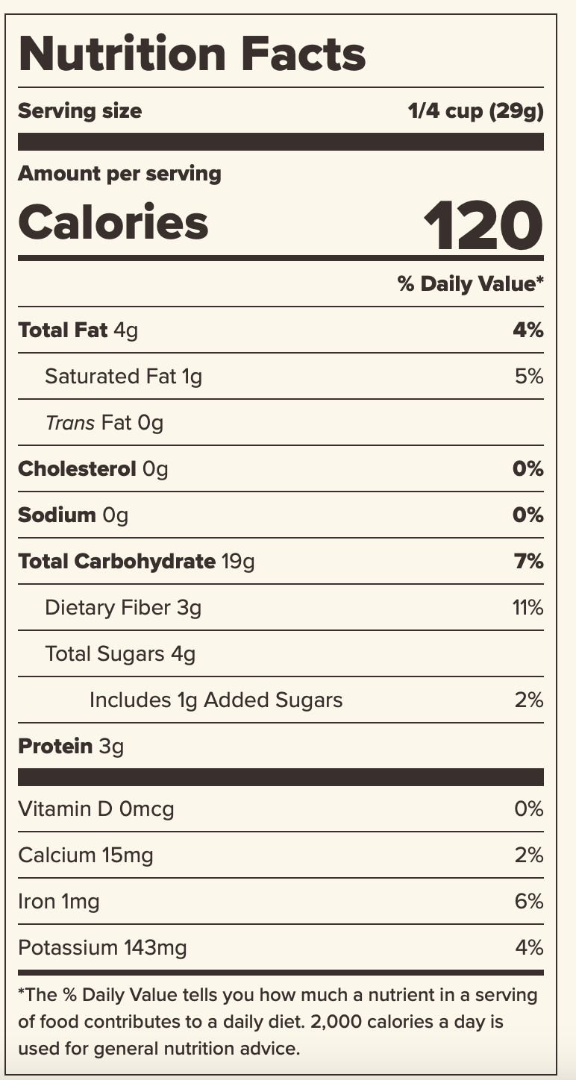576x1080 pixels.
Task: Select the Total Carbohydrate 19g label
Action: click(136, 561)
